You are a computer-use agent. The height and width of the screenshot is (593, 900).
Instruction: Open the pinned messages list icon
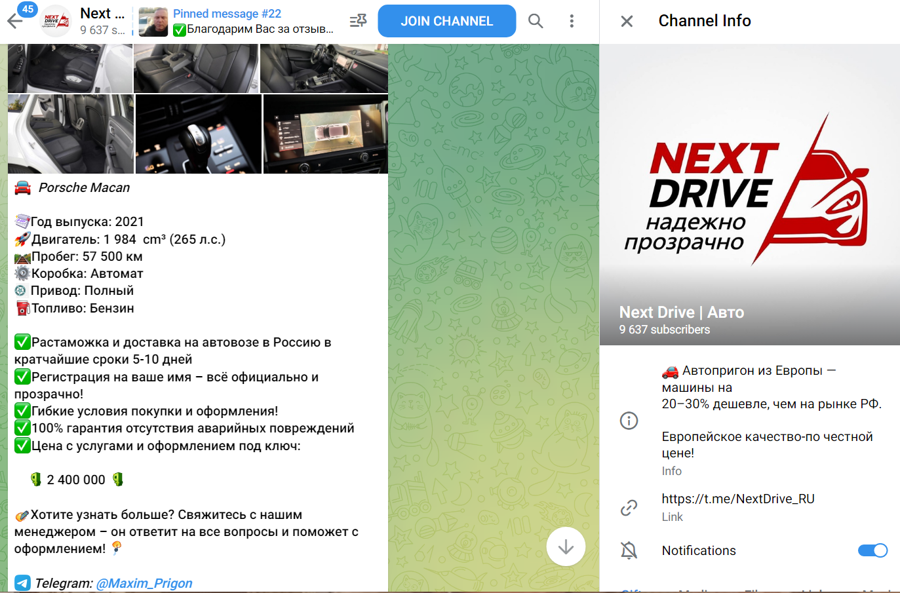pyautogui.click(x=358, y=21)
